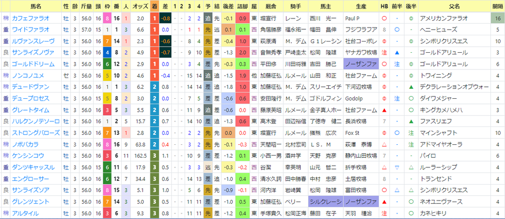This screenshot has height=219, width=505.
Task: Sort by the 厩舎 column header
Action: pos(271,6)
